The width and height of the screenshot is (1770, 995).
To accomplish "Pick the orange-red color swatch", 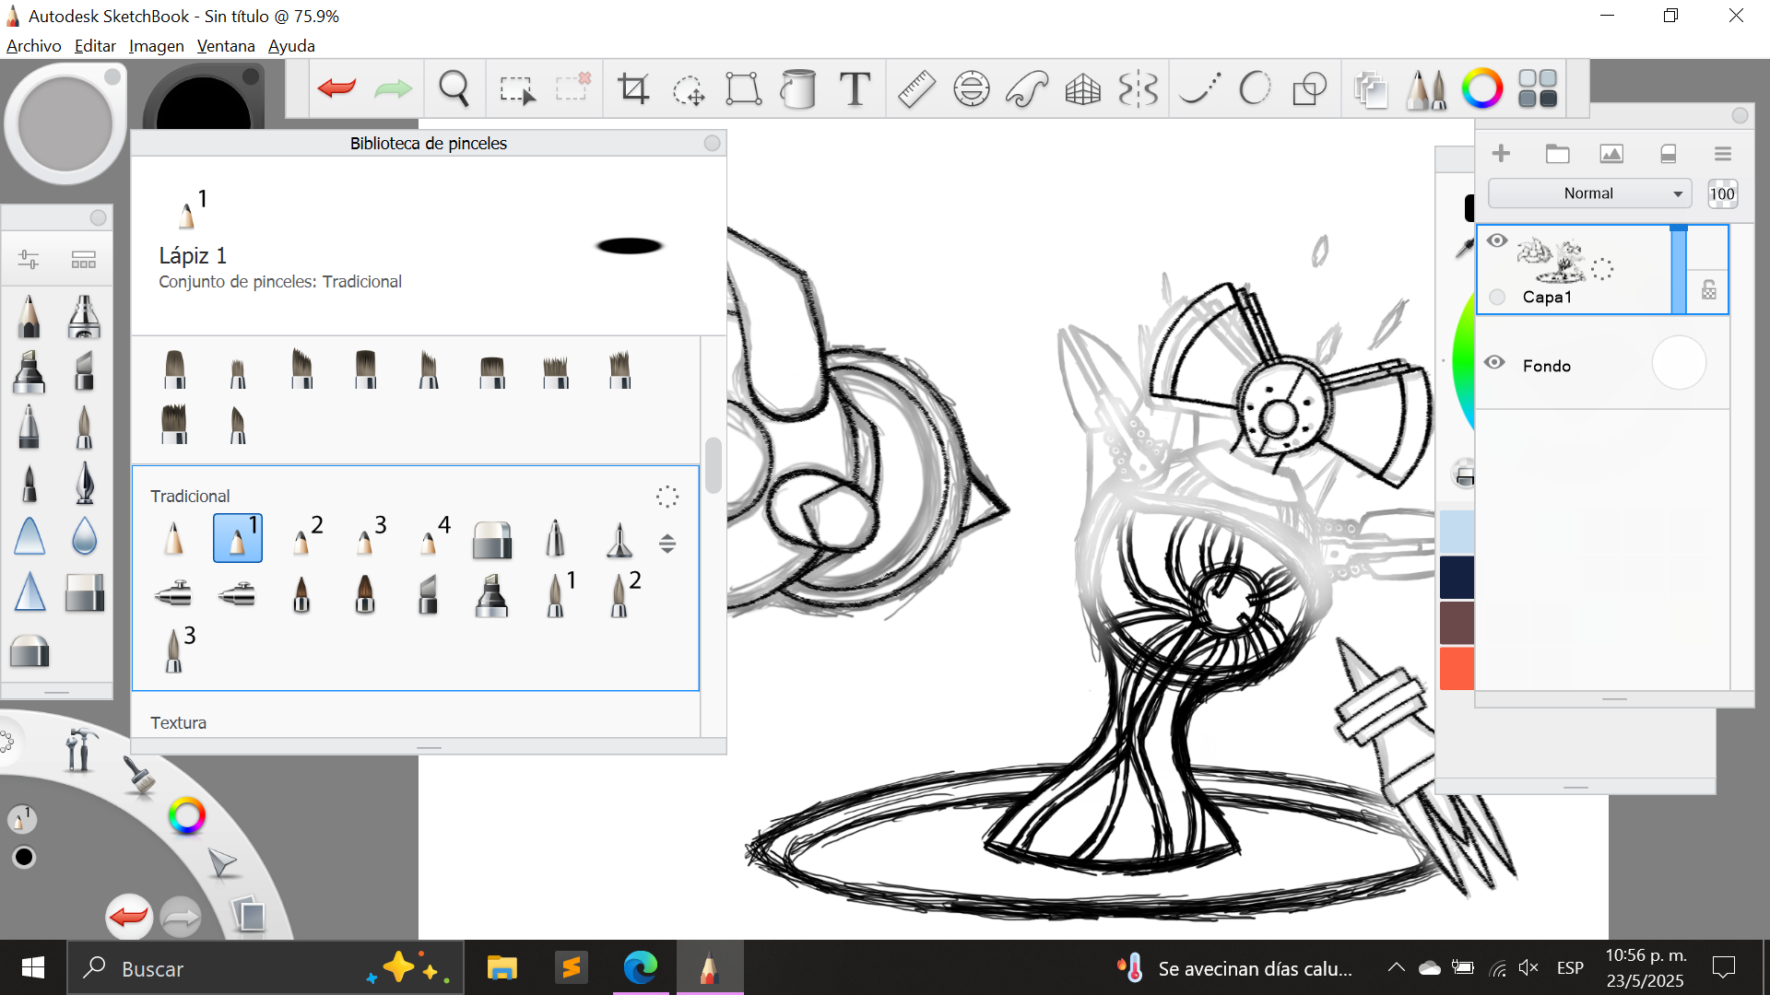I will tap(1457, 669).
